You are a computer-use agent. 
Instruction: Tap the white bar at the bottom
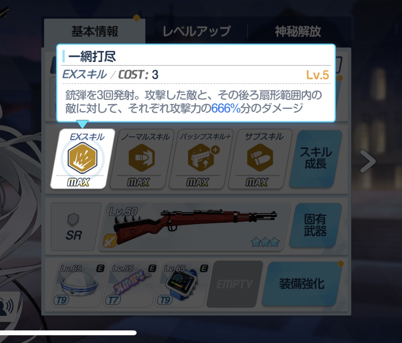(x=68, y=333)
